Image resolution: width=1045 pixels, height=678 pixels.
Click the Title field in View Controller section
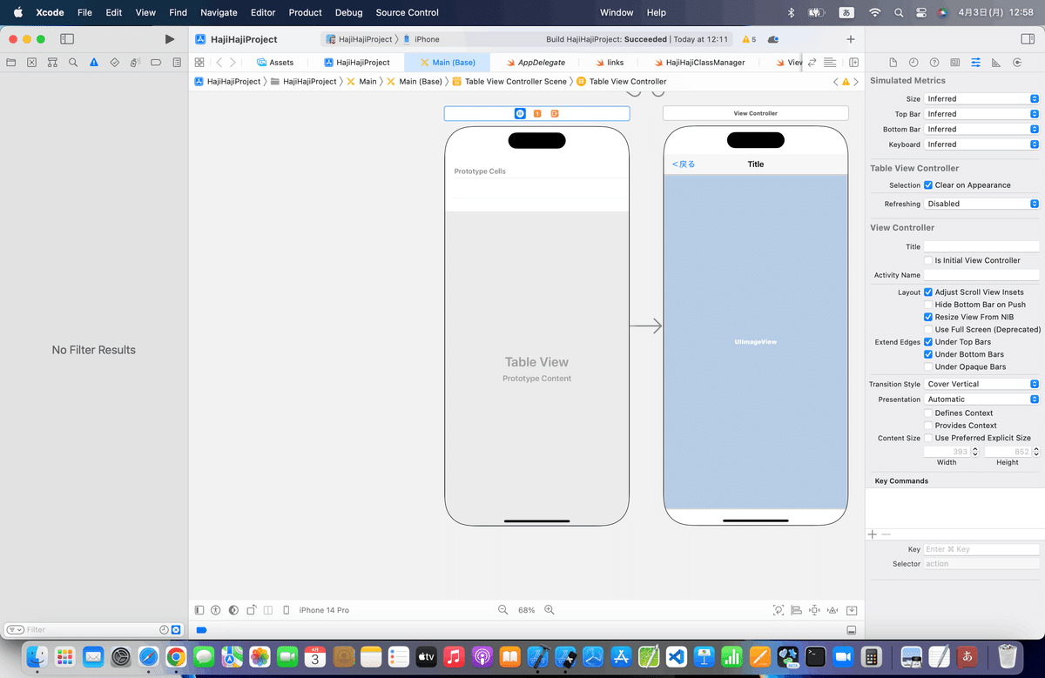click(981, 246)
